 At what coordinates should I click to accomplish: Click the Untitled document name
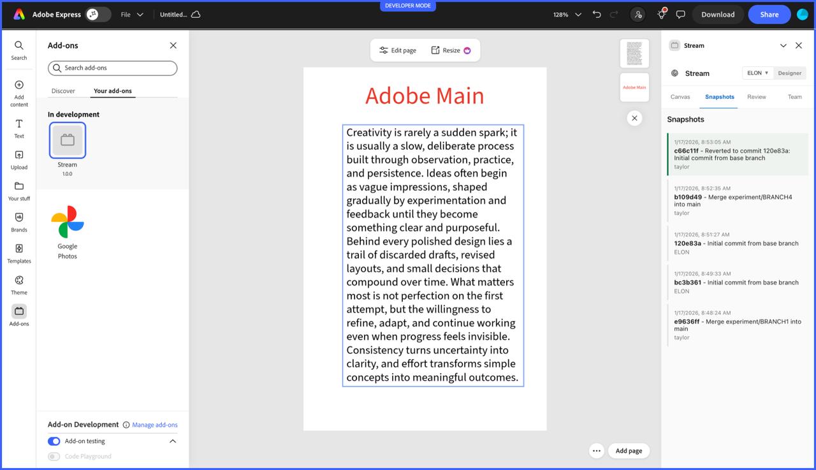[x=173, y=14]
